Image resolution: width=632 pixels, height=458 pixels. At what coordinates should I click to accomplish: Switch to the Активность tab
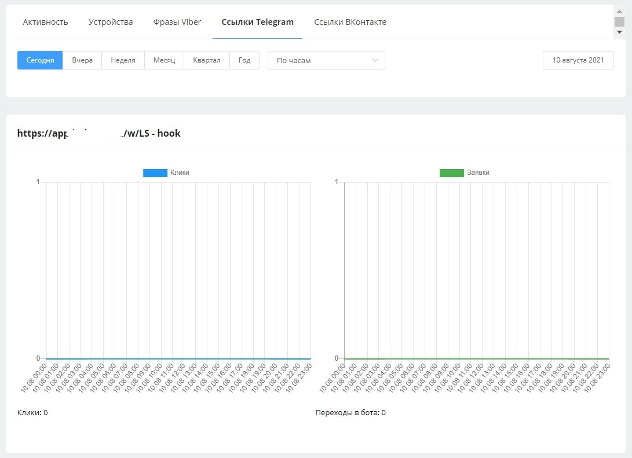pyautogui.click(x=45, y=22)
